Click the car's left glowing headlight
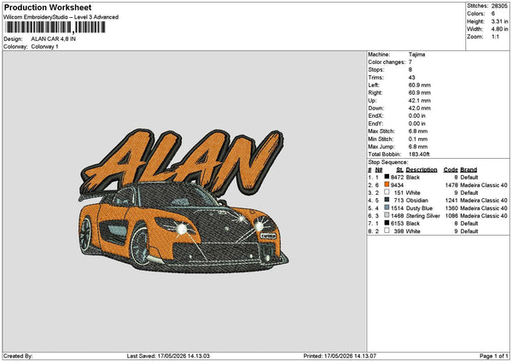The width and height of the screenshot is (512, 362). pyautogui.click(x=180, y=229)
